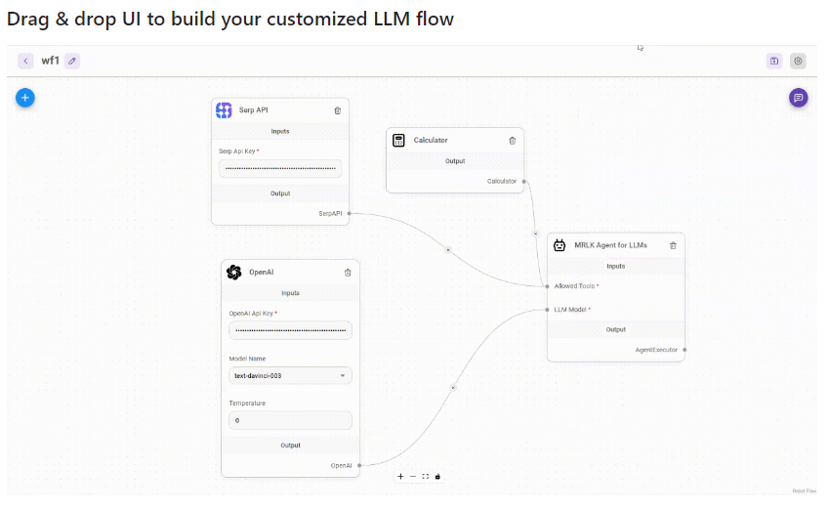The width and height of the screenshot is (829, 511).
Task: Click the AgentExecutor output label
Action: 656,350
